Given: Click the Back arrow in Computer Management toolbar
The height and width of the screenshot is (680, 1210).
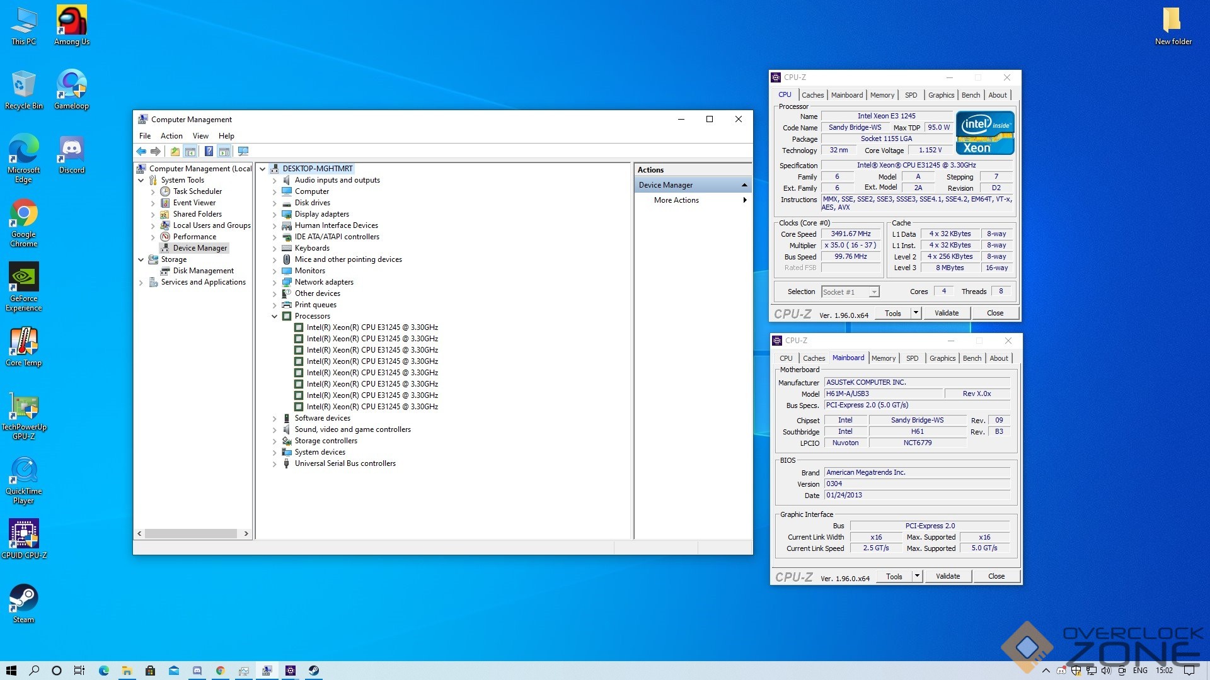Looking at the screenshot, I should (x=141, y=151).
